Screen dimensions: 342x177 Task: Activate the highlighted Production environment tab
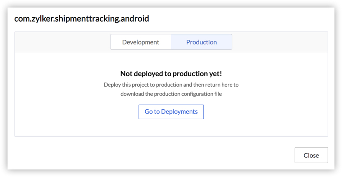tap(201, 42)
